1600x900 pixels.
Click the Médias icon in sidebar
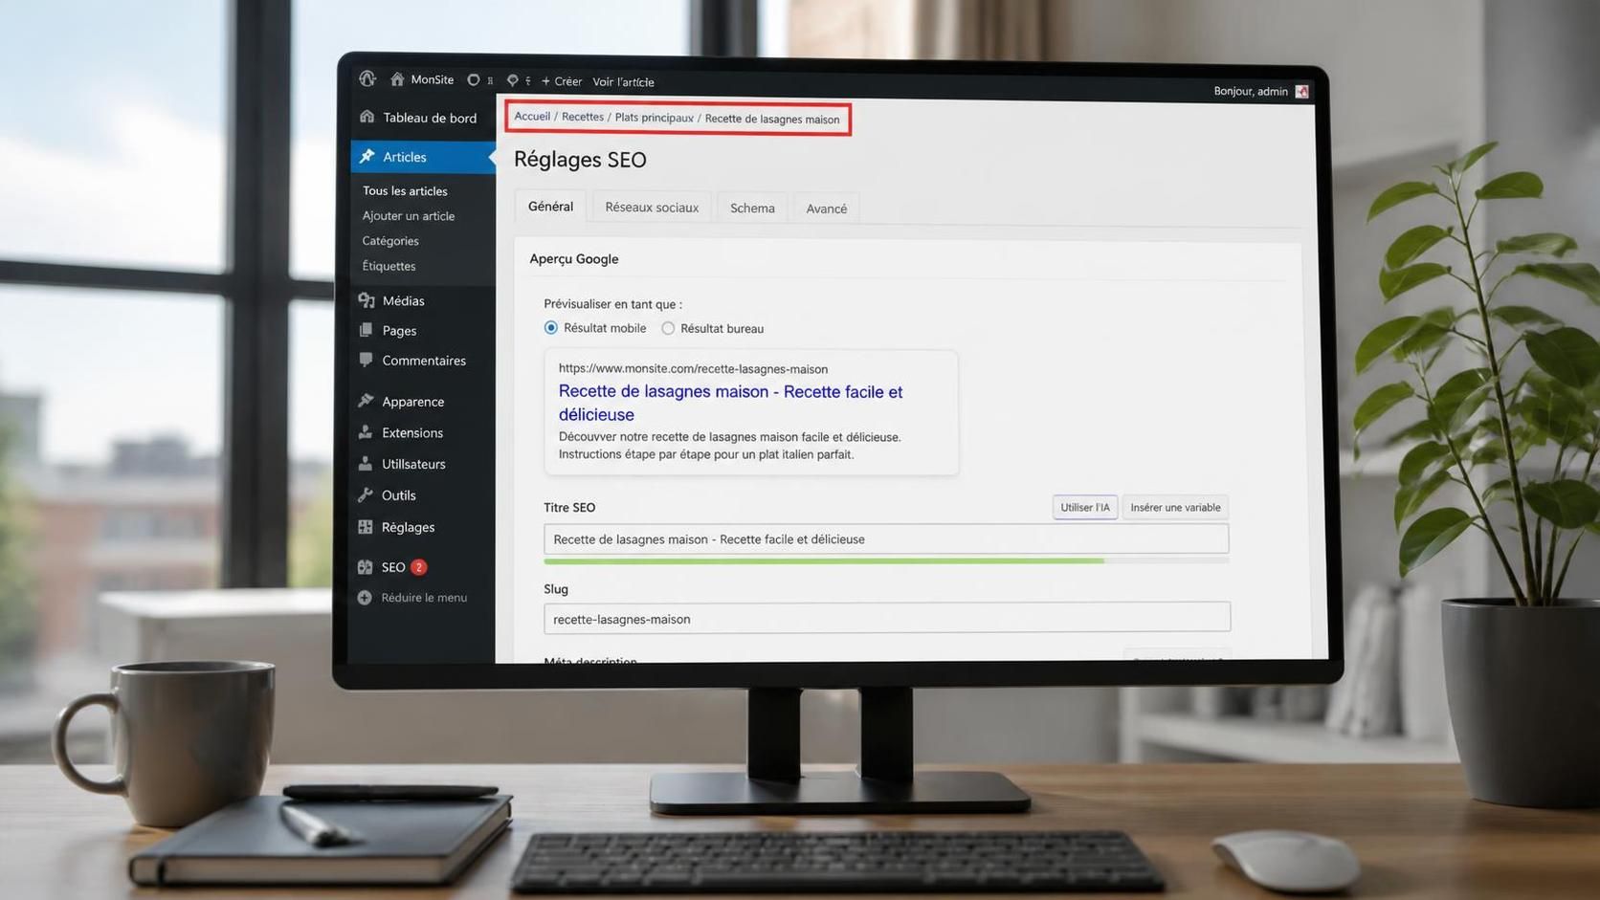[x=366, y=300]
